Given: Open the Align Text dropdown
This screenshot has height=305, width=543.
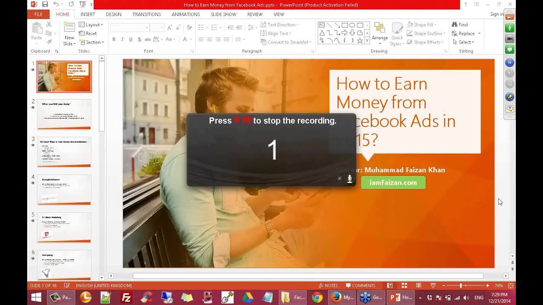Looking at the screenshot, I should pyautogui.click(x=276, y=33).
